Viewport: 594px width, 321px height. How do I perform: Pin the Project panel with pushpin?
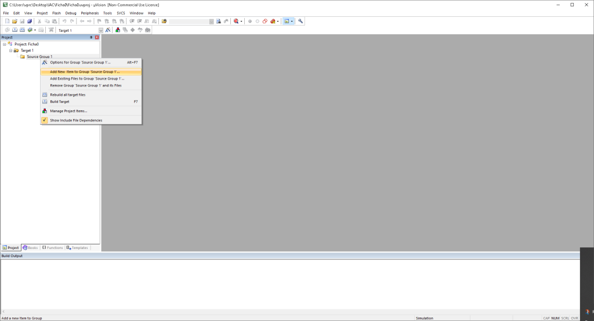coord(90,37)
